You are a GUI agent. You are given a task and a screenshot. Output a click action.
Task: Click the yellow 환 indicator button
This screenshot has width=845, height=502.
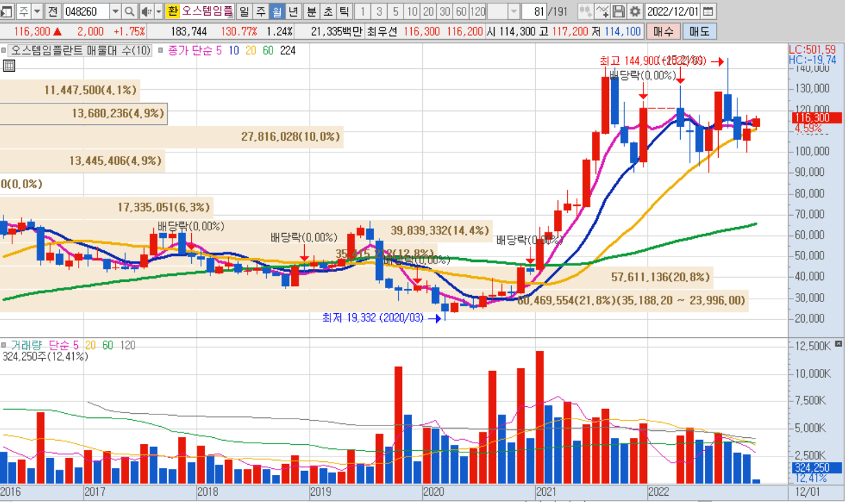point(172,12)
